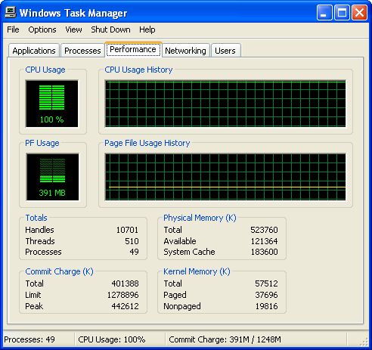Click the Task Manager title bar icon
Screen dimensions: 372x350
[x=11, y=12]
